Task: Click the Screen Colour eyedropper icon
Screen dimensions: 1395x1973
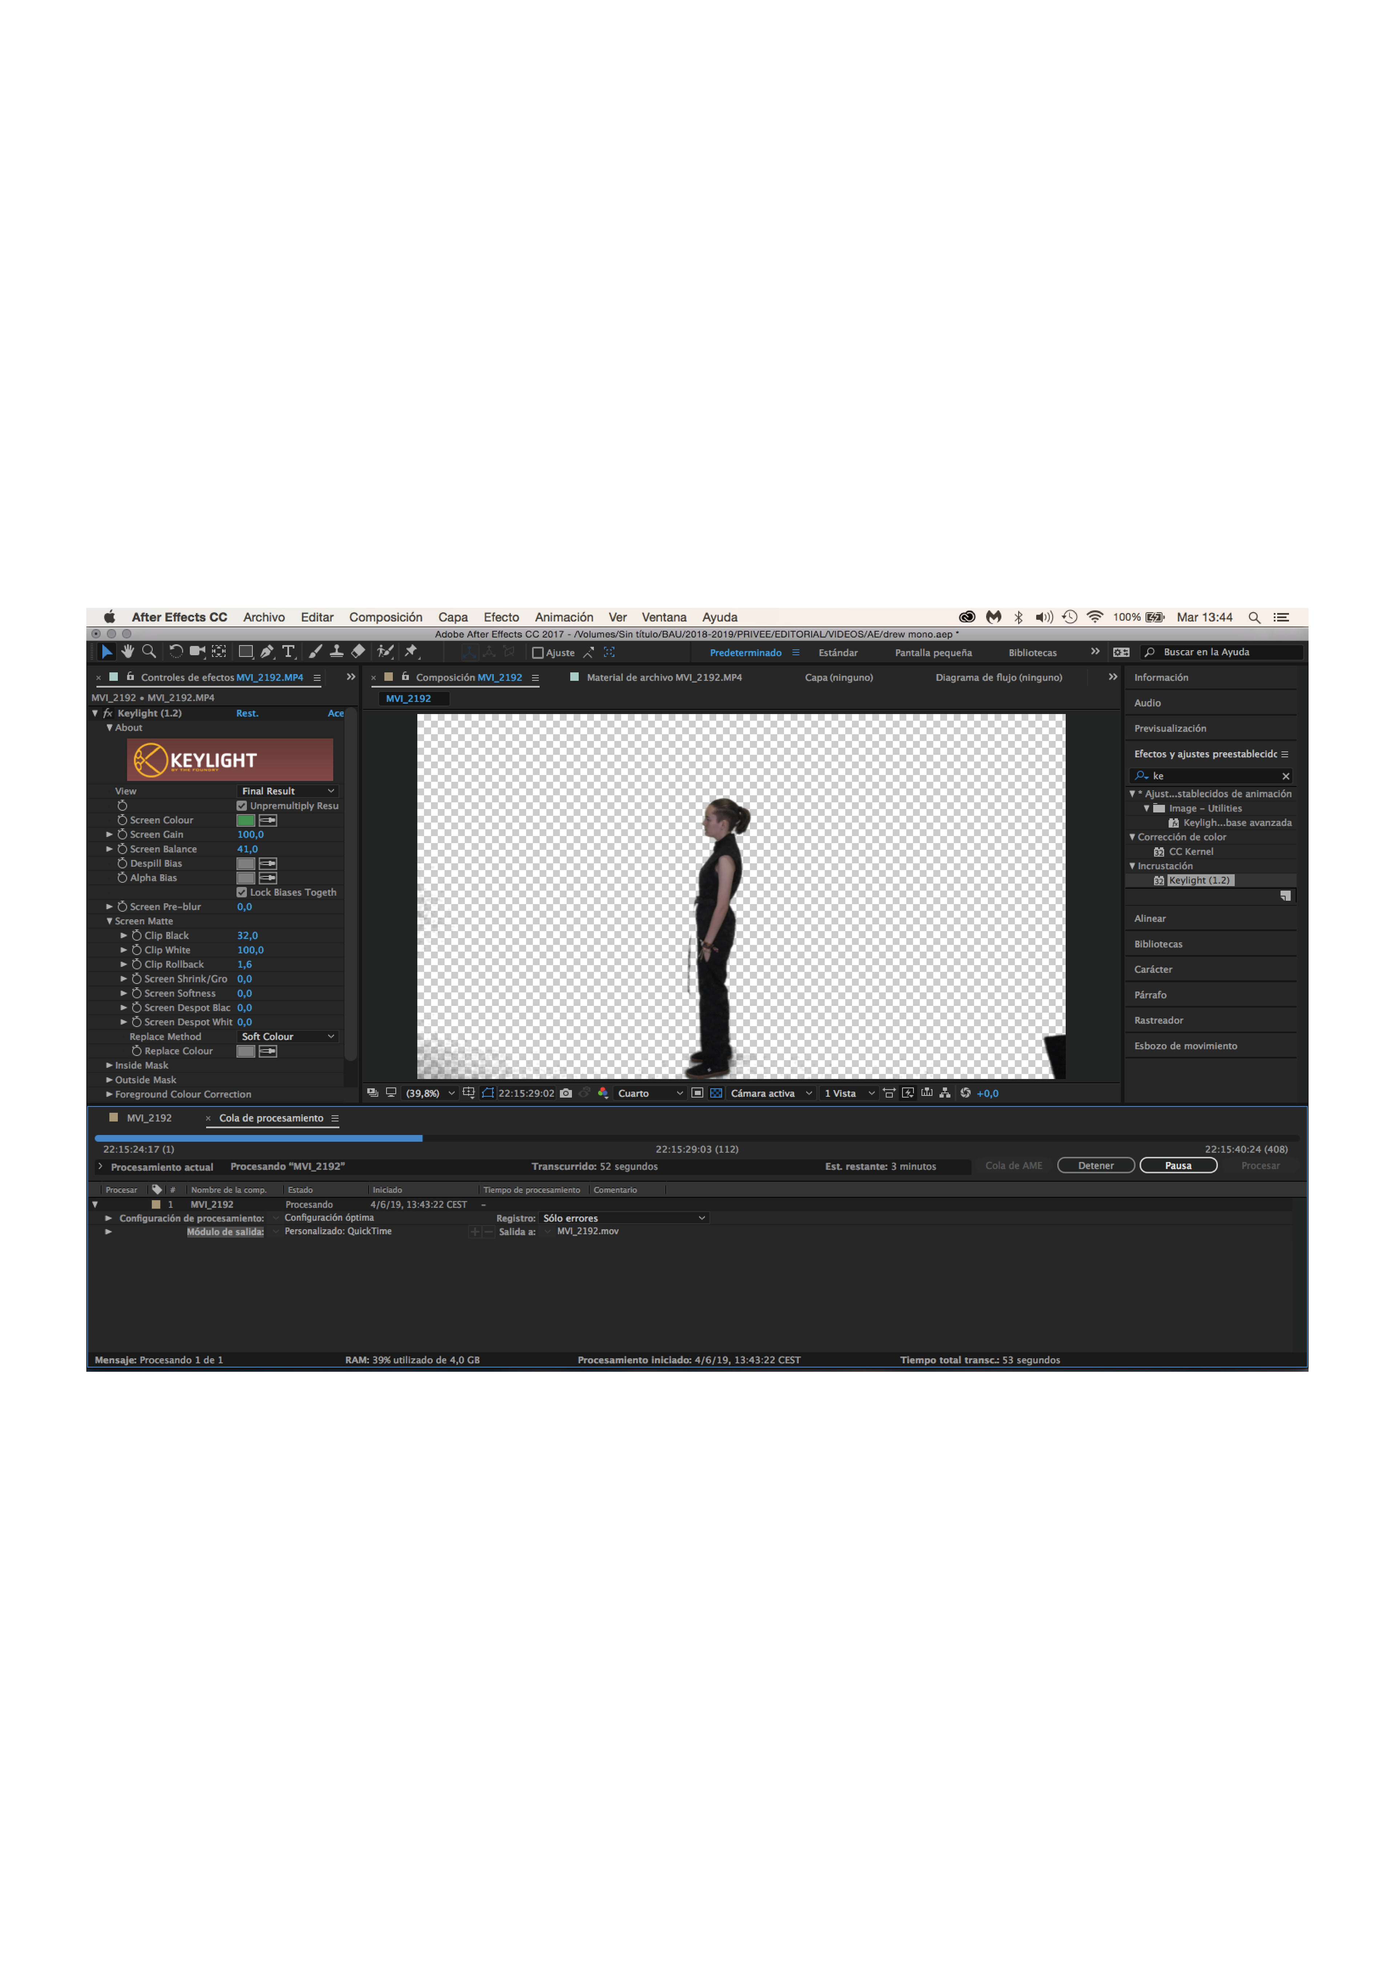Action: [268, 821]
